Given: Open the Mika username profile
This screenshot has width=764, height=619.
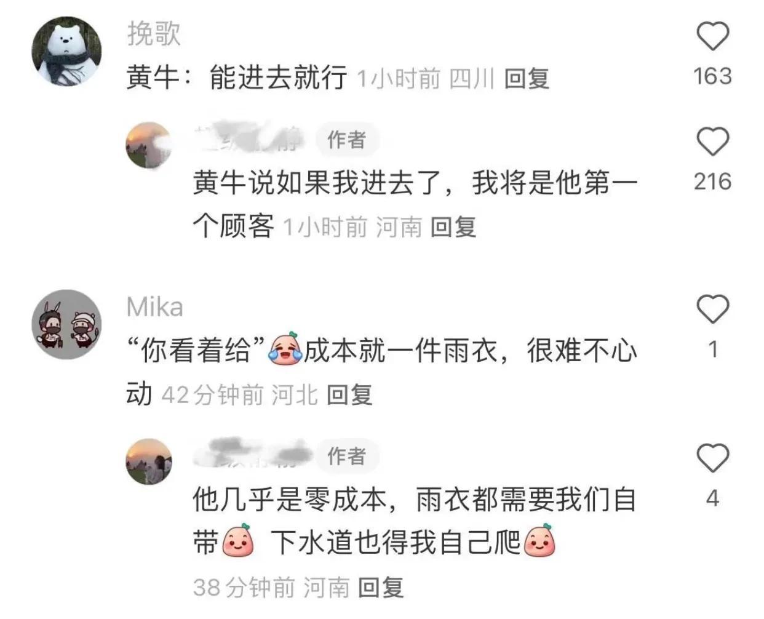Looking at the screenshot, I should coord(155,307).
